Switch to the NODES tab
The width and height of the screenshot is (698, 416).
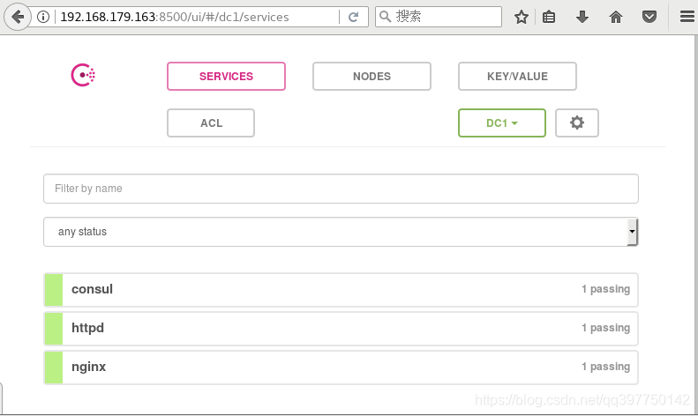coord(372,77)
